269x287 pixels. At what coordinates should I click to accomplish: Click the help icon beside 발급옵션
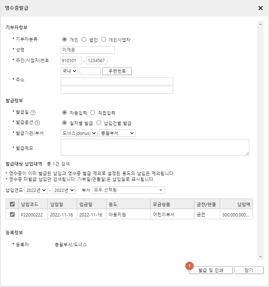coord(37,123)
